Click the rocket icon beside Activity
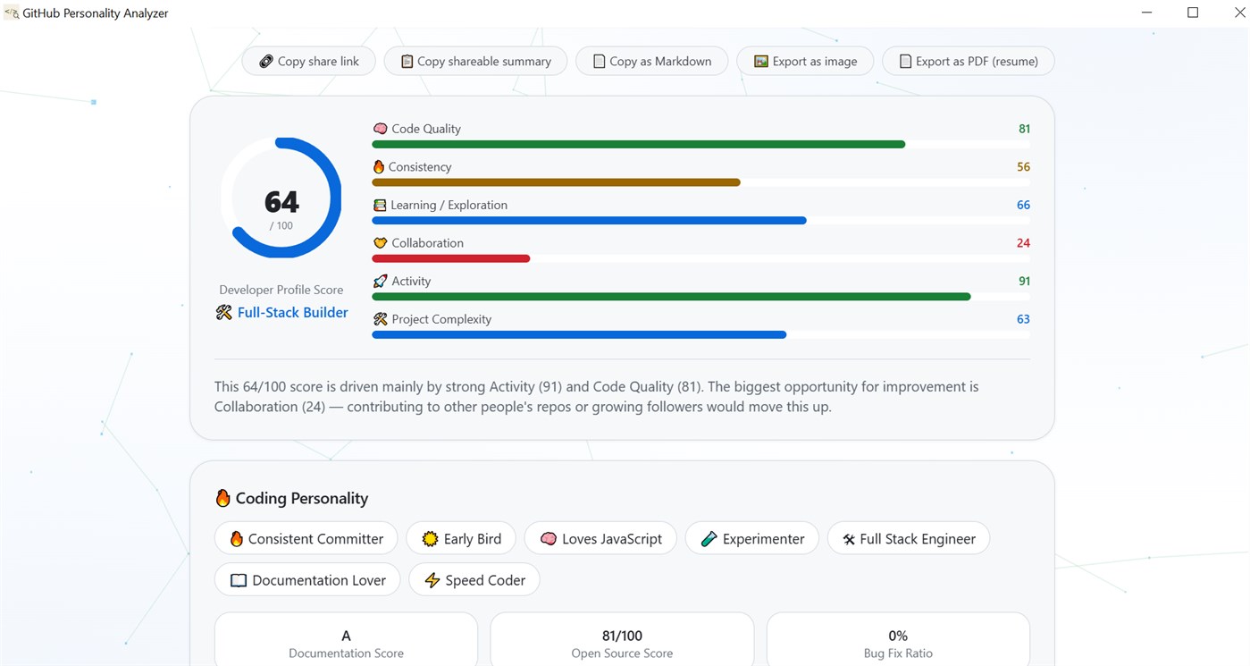The height and width of the screenshot is (666, 1250). click(x=380, y=281)
